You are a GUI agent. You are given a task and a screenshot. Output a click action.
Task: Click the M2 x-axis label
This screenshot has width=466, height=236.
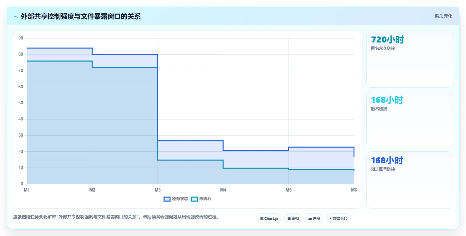[92, 190]
